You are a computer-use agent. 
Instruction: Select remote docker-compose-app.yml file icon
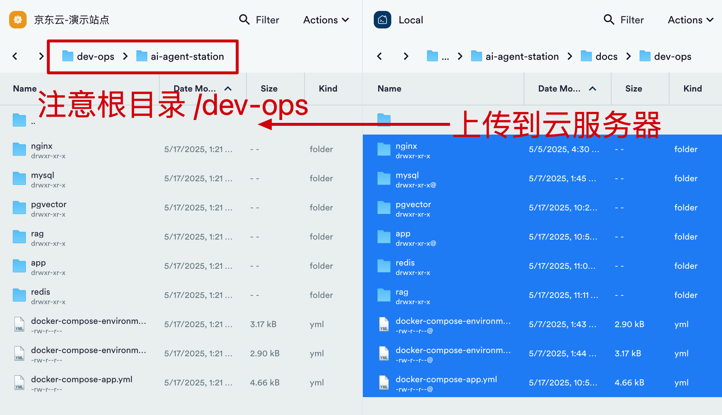[19, 383]
